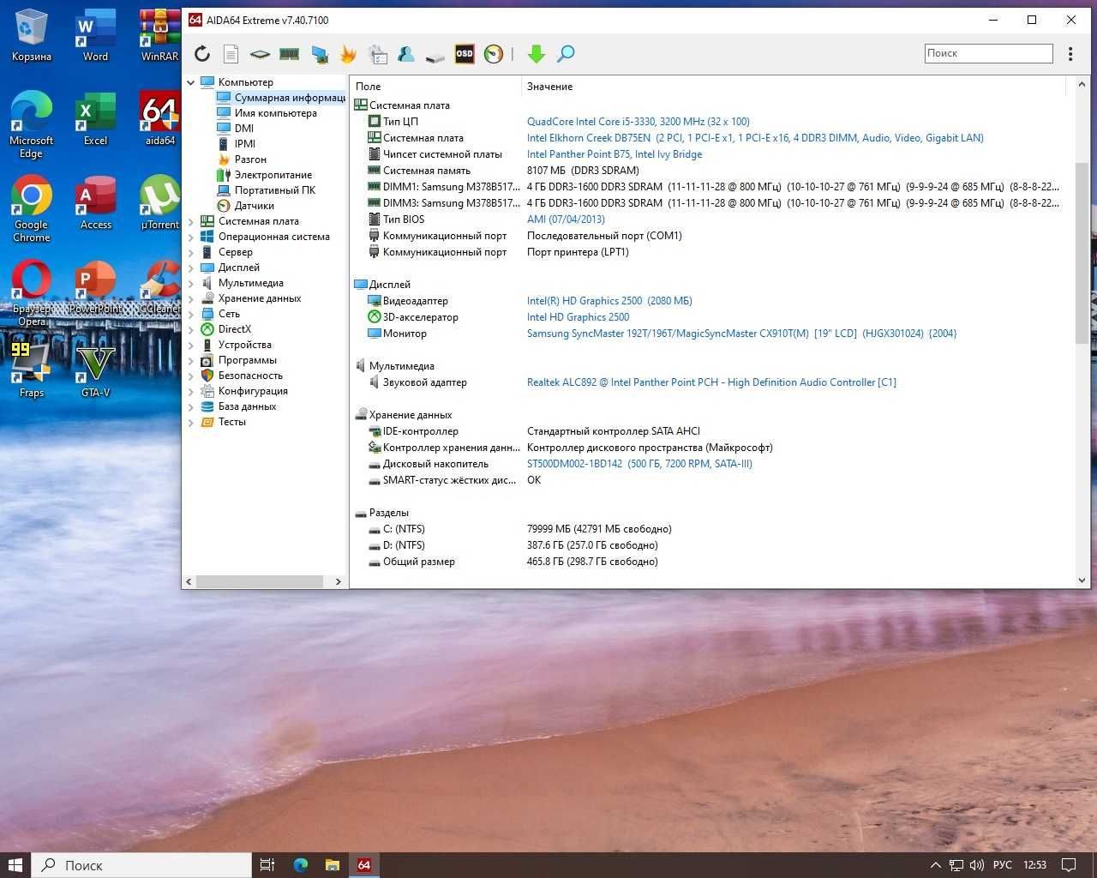Click the memory module toolbar icon
Viewport: 1097px width, 878px height.
click(x=290, y=54)
